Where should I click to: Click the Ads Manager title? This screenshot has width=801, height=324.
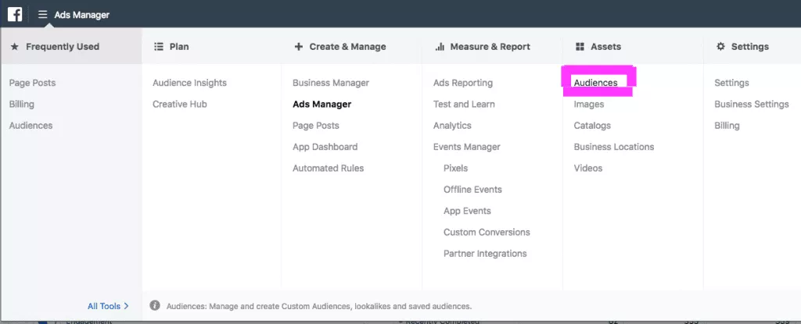pyautogui.click(x=81, y=15)
